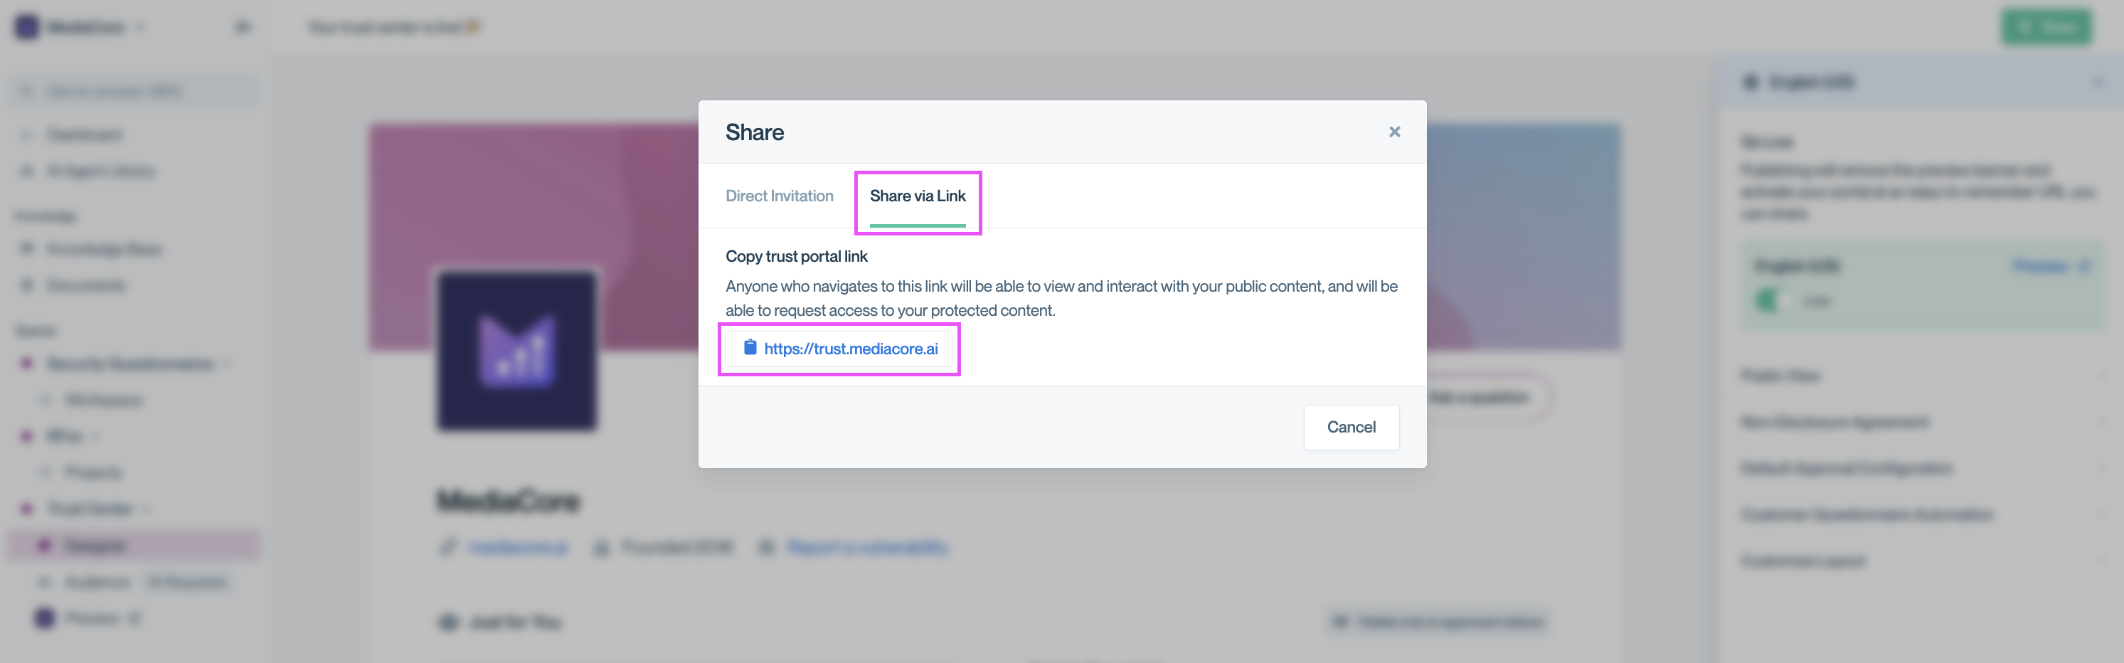Select the Share via Link tab
Image resolution: width=2124 pixels, height=663 pixels.
[918, 196]
